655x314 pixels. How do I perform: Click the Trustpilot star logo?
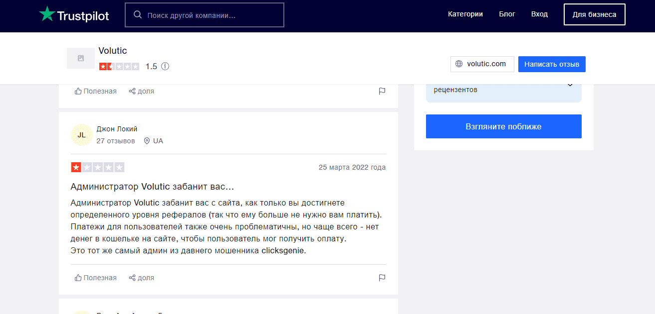[x=47, y=14]
